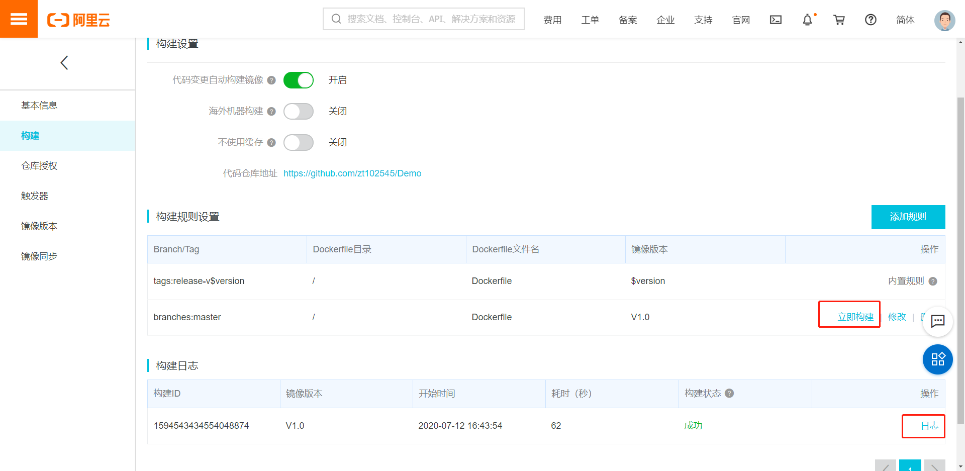Open 支持 in the top navigation
This screenshot has height=471, width=965.
click(703, 20)
